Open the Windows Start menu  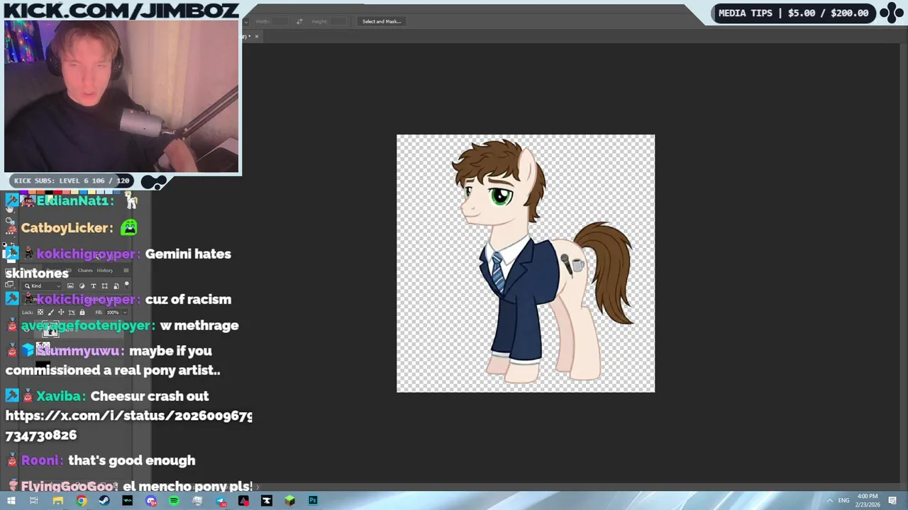[x=11, y=501]
